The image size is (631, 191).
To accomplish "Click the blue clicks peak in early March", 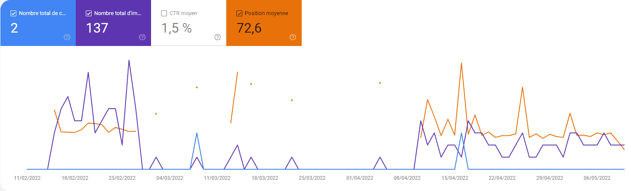I will 197,133.
